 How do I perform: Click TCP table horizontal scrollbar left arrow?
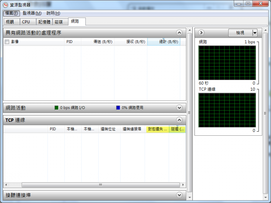[x=6, y=185]
